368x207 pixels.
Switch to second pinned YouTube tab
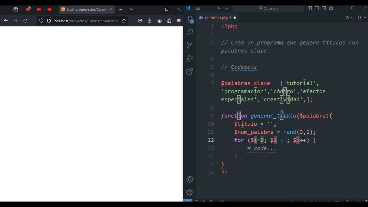click(39, 9)
